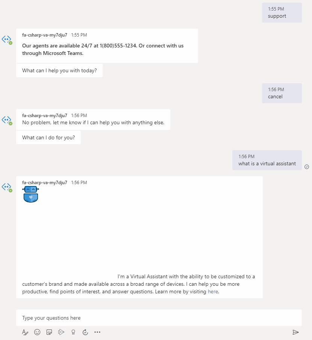Open the emoji picker

click(x=37, y=332)
